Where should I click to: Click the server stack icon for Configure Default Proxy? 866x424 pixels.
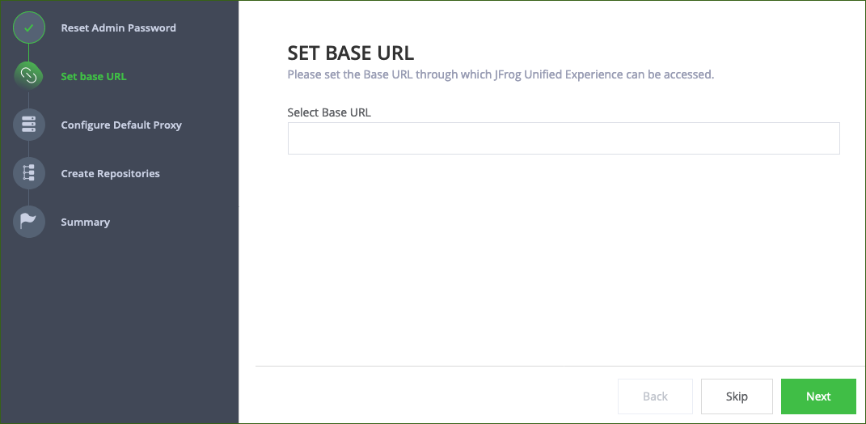[x=29, y=125]
